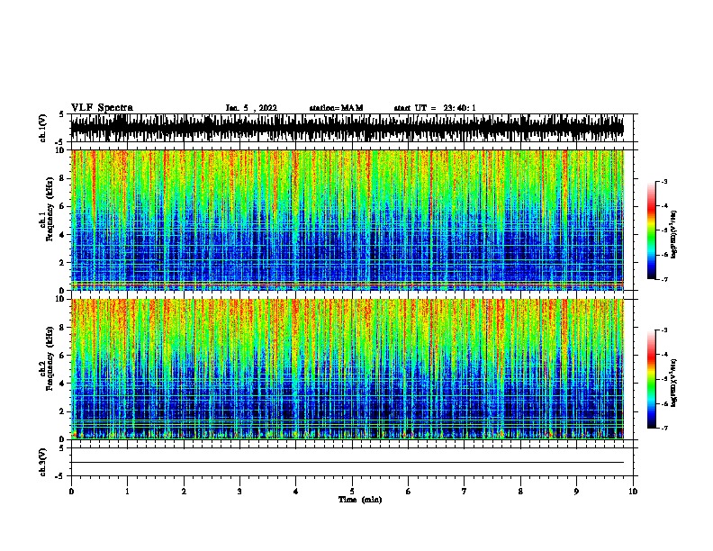
Task: Click the -7 label on ch.2 color scale
Action: click(x=664, y=429)
